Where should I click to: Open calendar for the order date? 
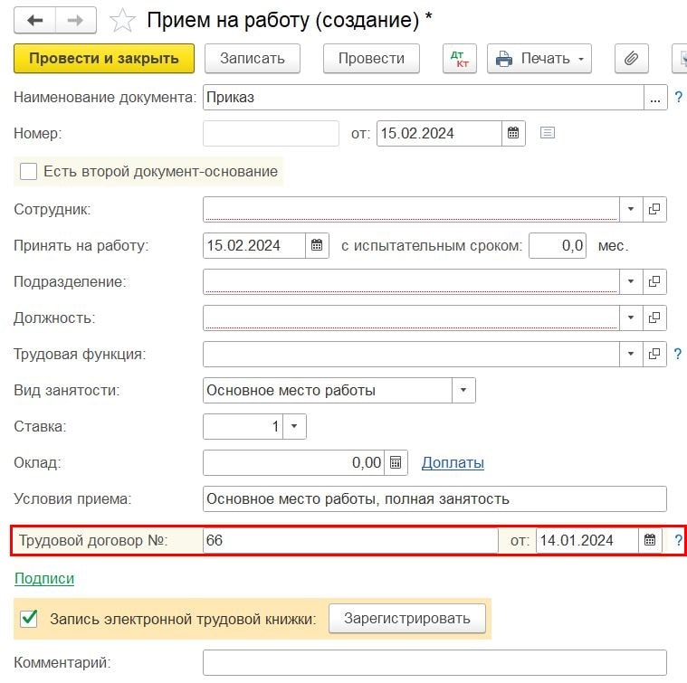coord(513,133)
